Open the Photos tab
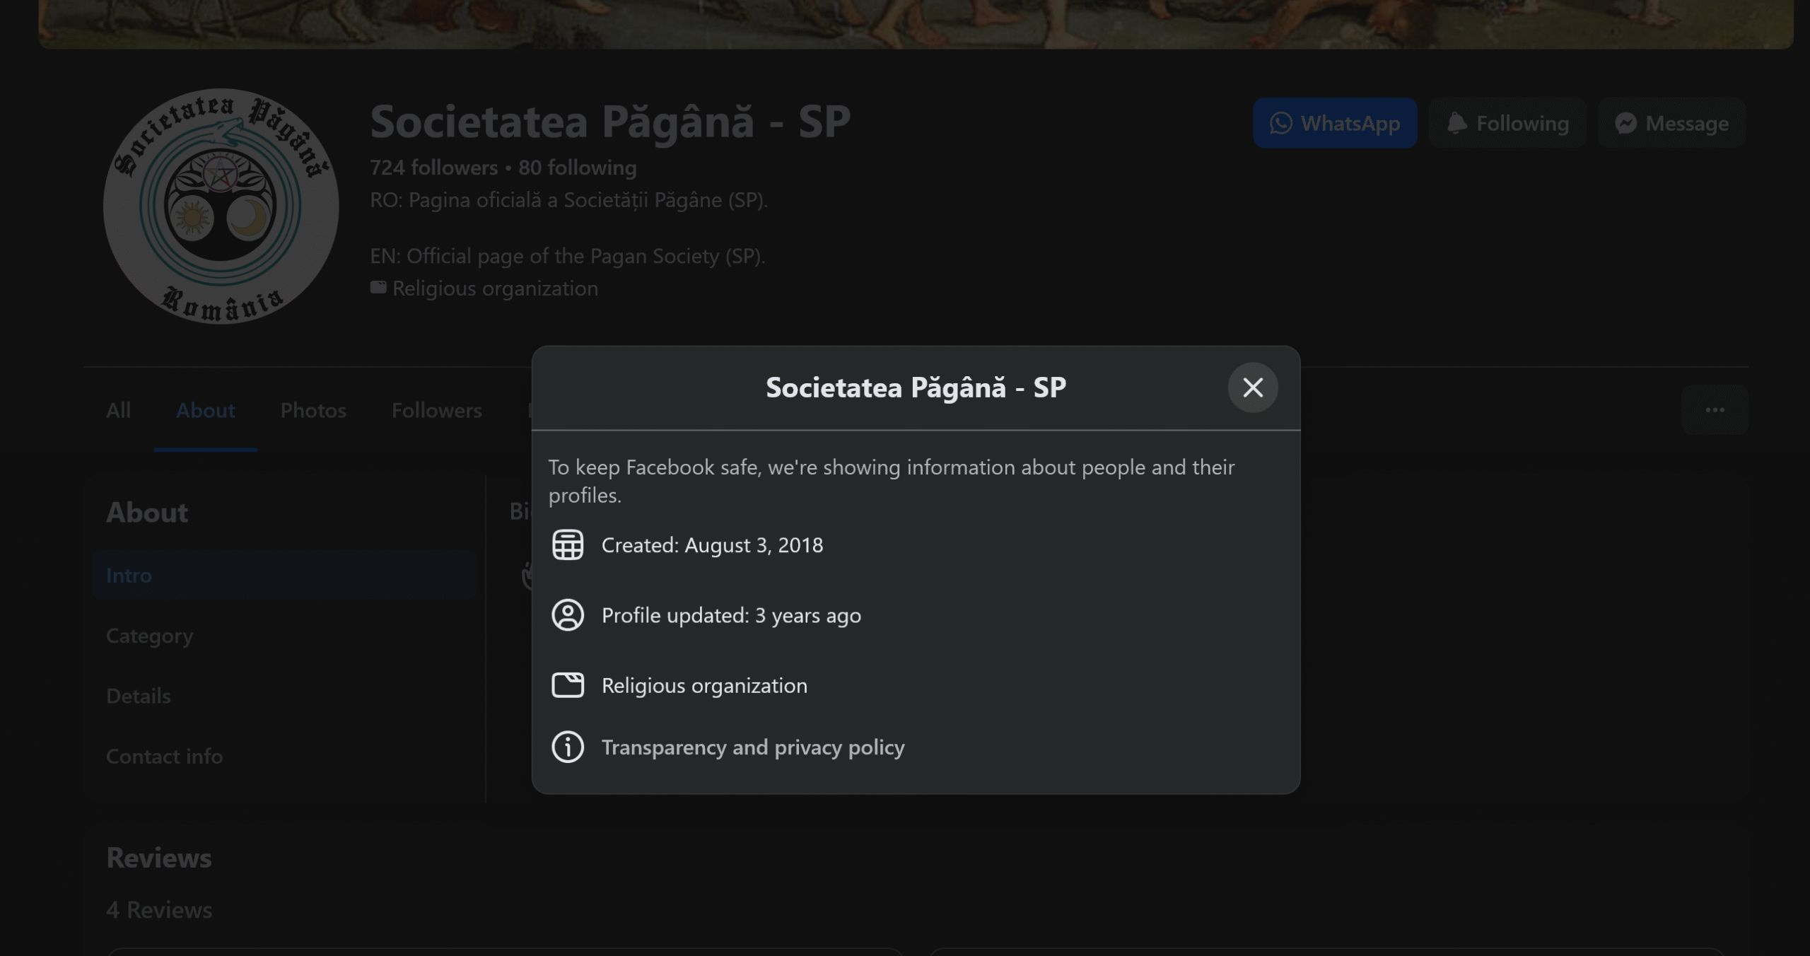Viewport: 1810px width, 956px height. 313,410
